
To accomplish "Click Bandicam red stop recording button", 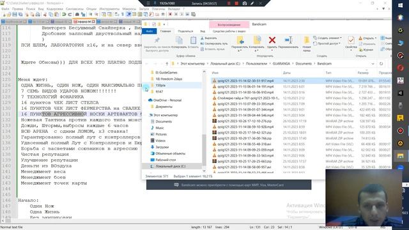I will click(x=236, y=3).
